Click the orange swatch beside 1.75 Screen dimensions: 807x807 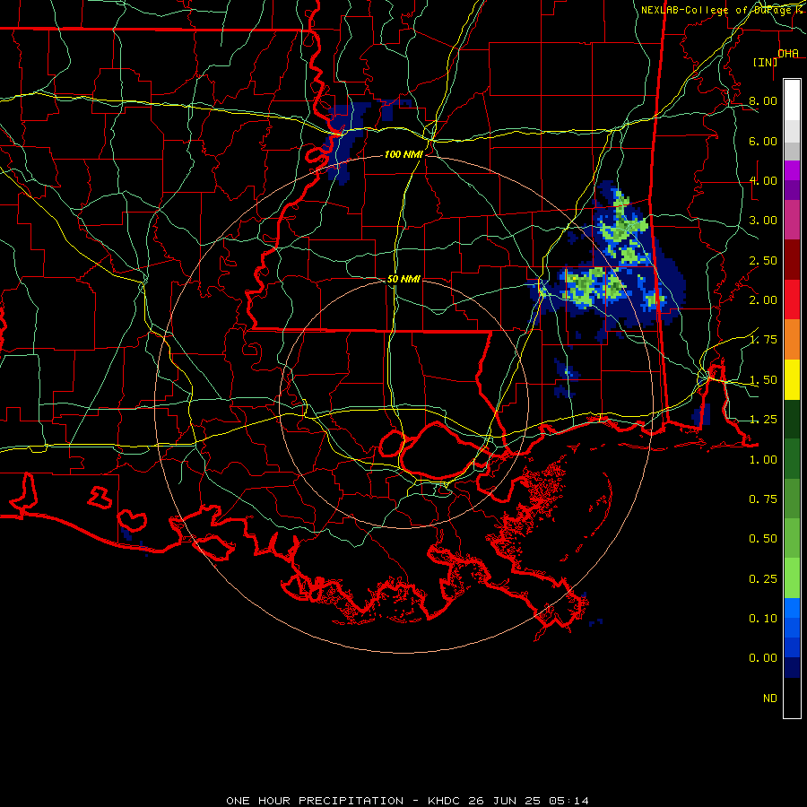coord(792,339)
